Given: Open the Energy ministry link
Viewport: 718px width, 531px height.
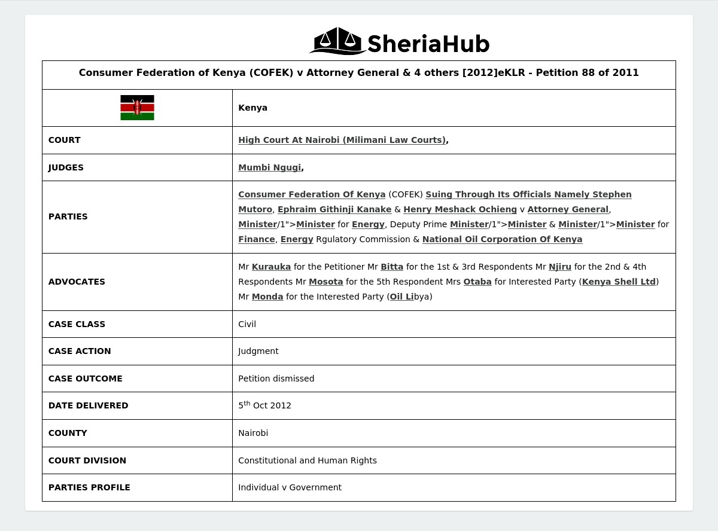Looking at the screenshot, I should pos(368,224).
